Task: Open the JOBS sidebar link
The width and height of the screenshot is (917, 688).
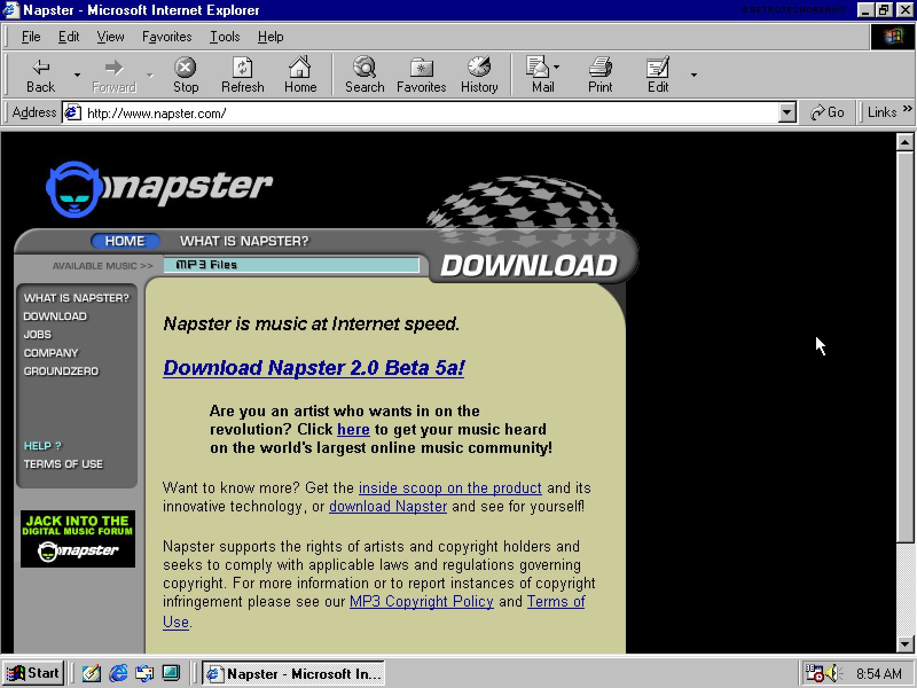Action: coord(37,335)
